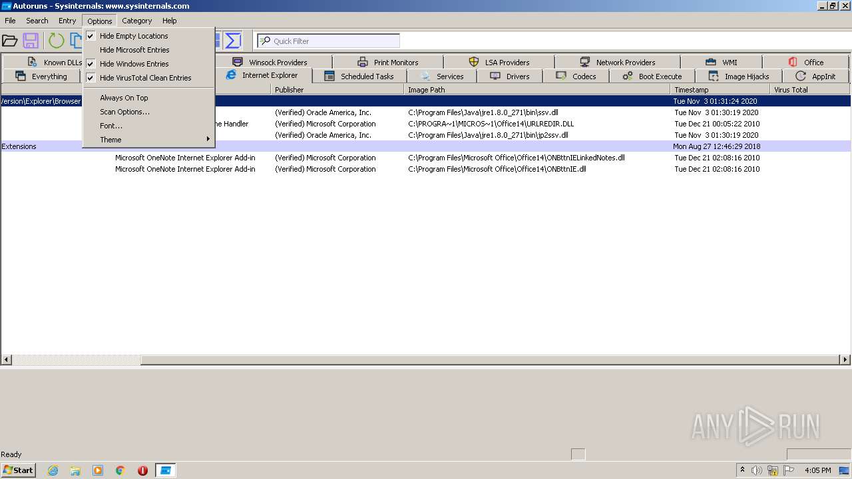
Task: Click the Save floppy disk icon
Action: point(31,41)
